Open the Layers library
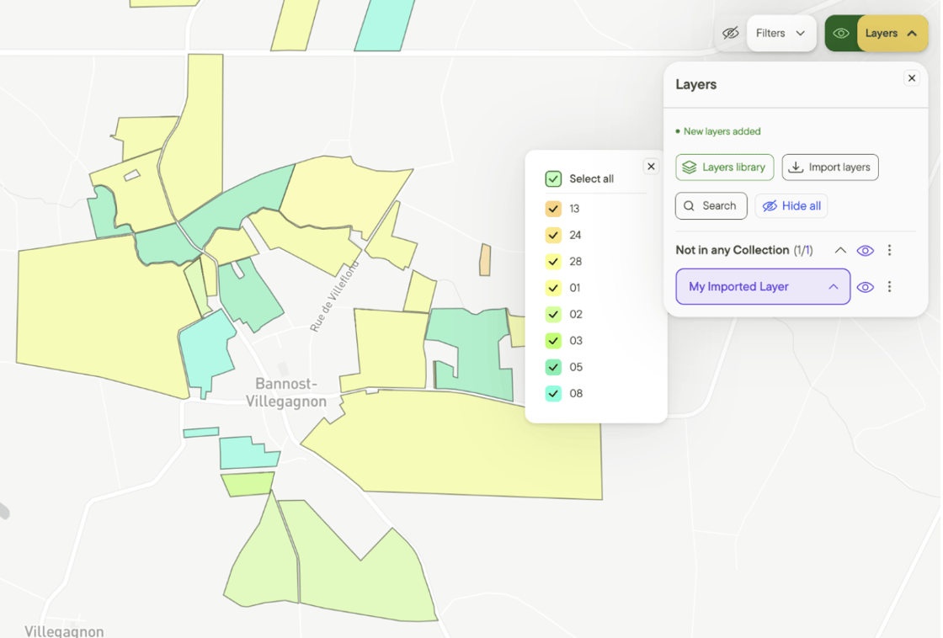Screen dimensions: 943x638 click(725, 167)
